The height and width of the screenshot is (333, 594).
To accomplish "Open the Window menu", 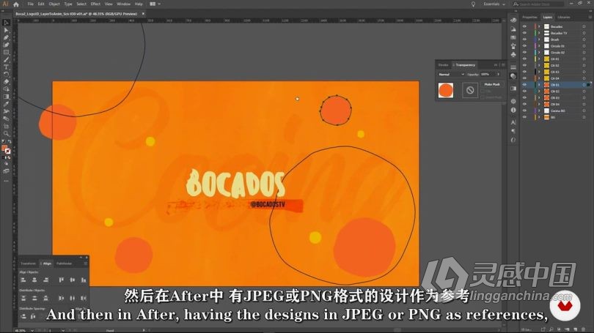I will [123, 4].
